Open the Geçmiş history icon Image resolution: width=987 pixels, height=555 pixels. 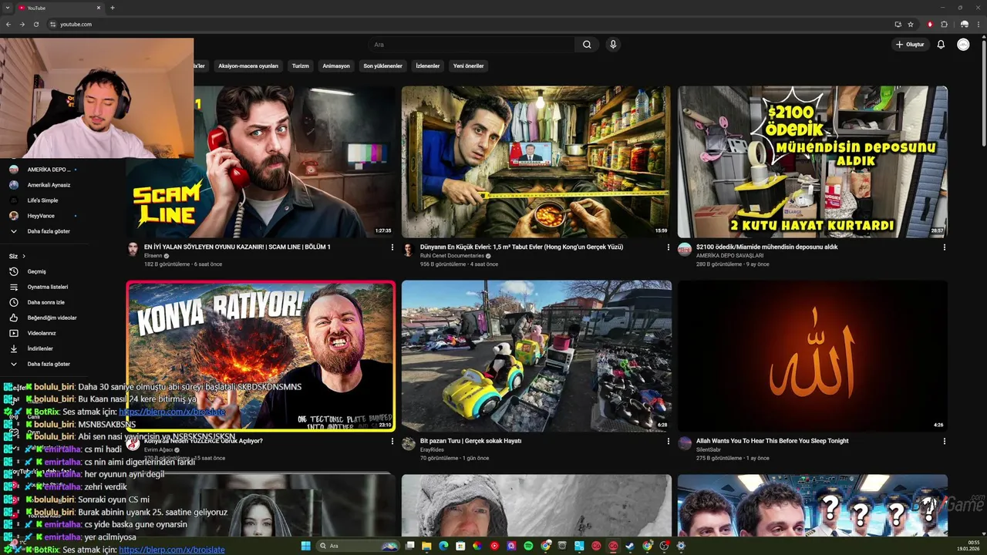tap(14, 271)
